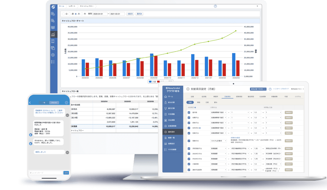This screenshot has width=327, height=190.
Task: Click the 前月 previous month button
Action: (130, 14)
